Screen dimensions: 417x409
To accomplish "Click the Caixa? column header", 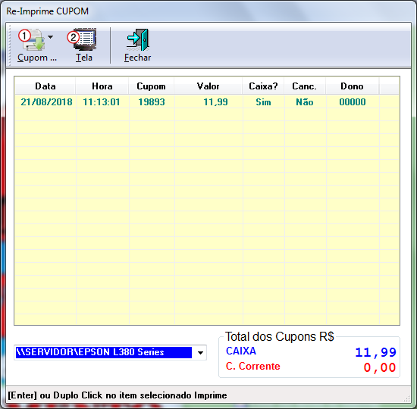I will tap(263, 86).
